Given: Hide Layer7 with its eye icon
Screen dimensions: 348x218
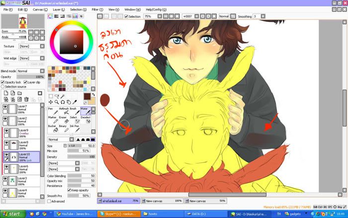Looking at the screenshot, I should pyautogui.click(x=4, y=107).
